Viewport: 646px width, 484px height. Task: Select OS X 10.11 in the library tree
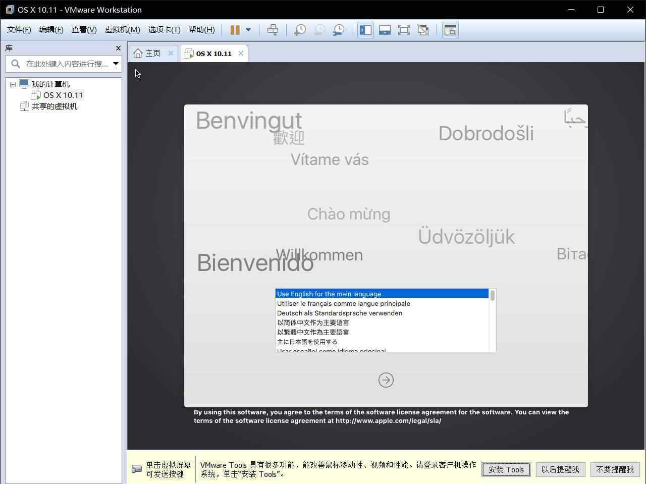63,95
